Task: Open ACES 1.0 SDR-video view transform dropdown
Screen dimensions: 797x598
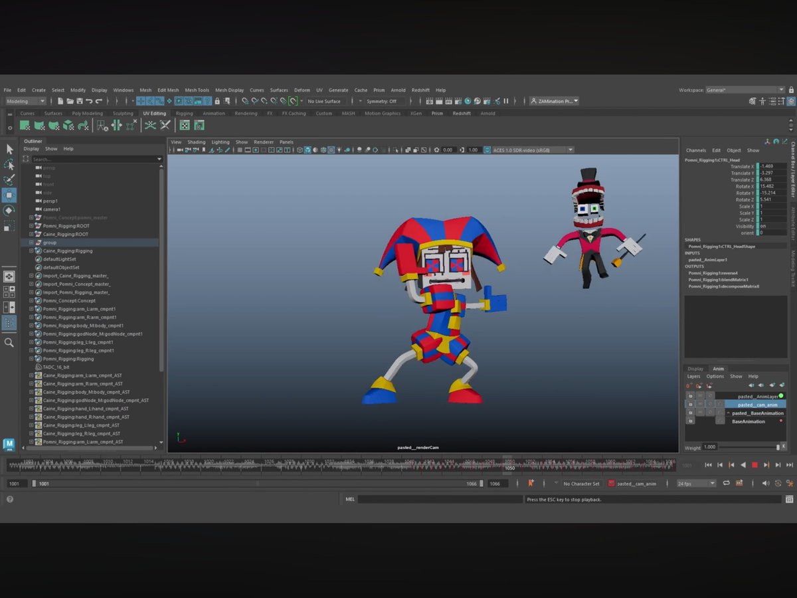Action: 533,150
